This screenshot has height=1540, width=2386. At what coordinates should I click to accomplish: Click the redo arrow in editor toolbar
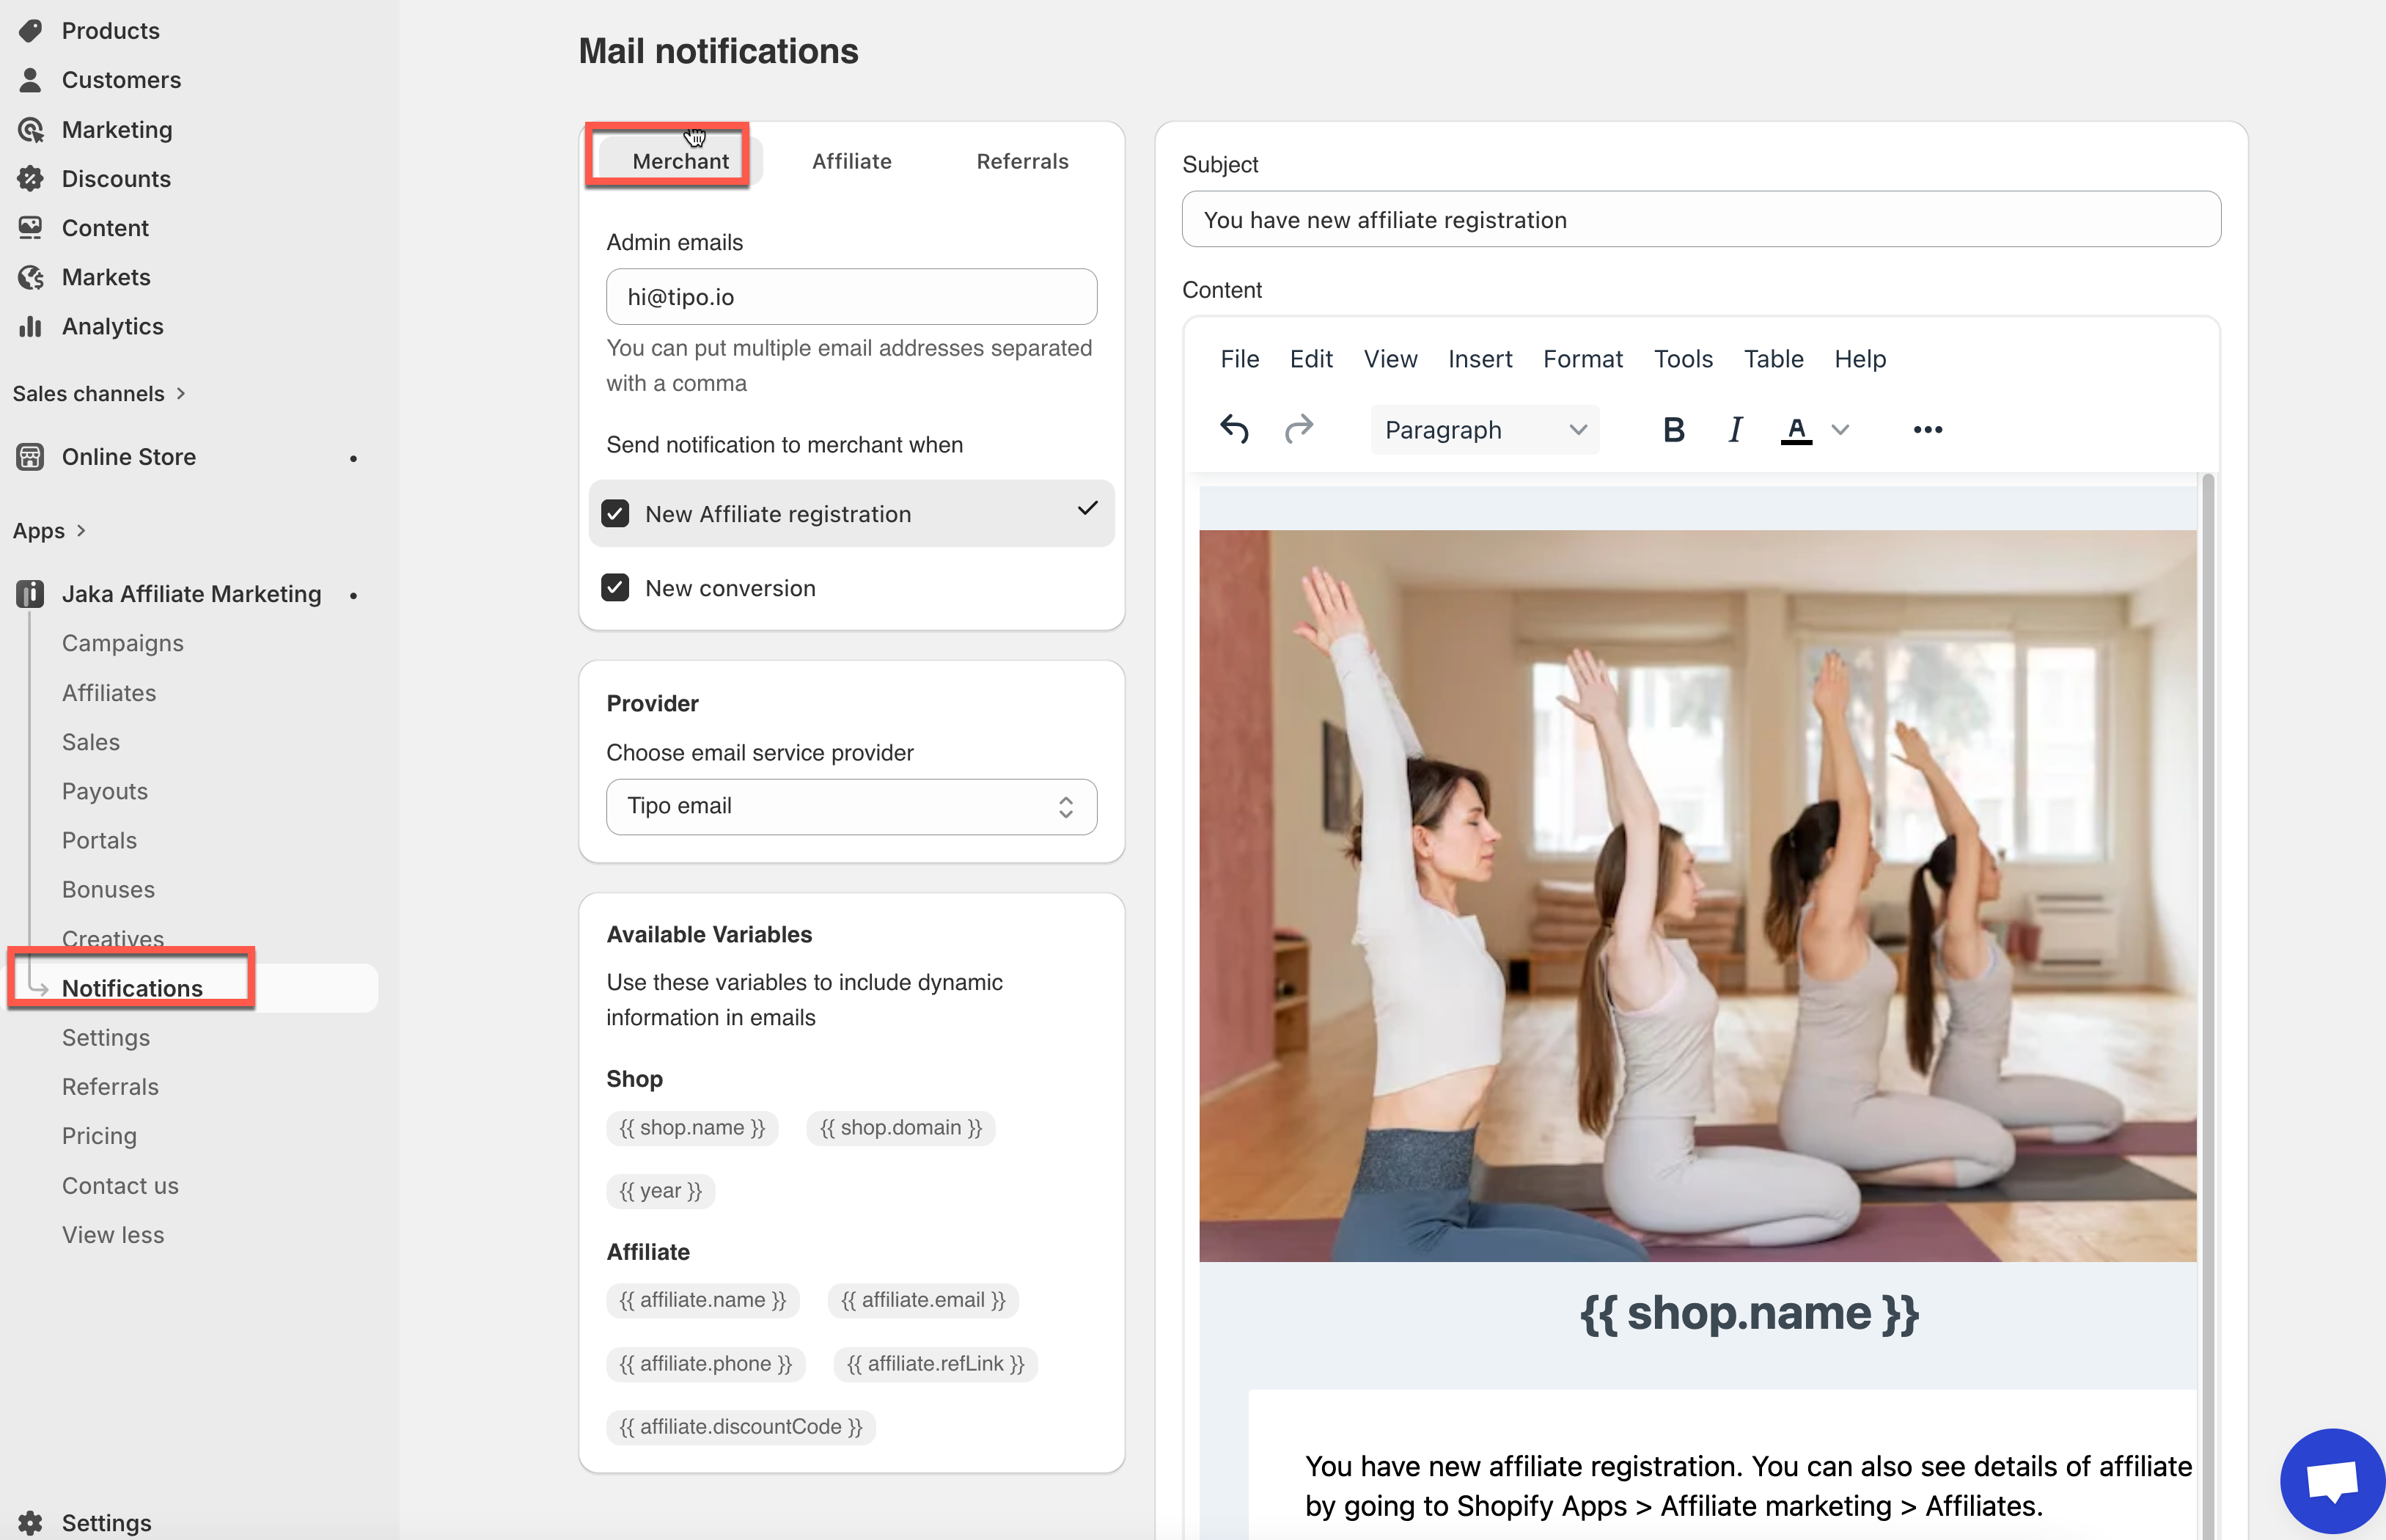[x=1299, y=429]
